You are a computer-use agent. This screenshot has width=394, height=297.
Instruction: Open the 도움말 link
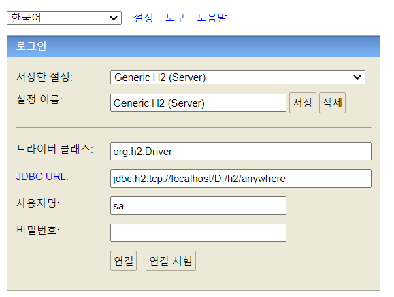(x=212, y=18)
